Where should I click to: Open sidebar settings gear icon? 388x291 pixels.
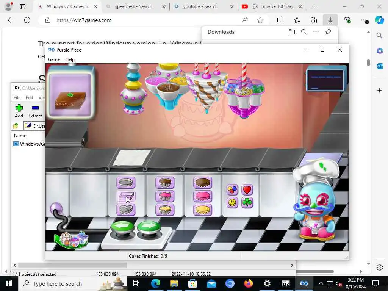pyautogui.click(x=380, y=268)
